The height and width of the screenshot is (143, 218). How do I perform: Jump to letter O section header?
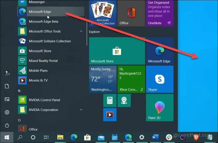coord(19,120)
